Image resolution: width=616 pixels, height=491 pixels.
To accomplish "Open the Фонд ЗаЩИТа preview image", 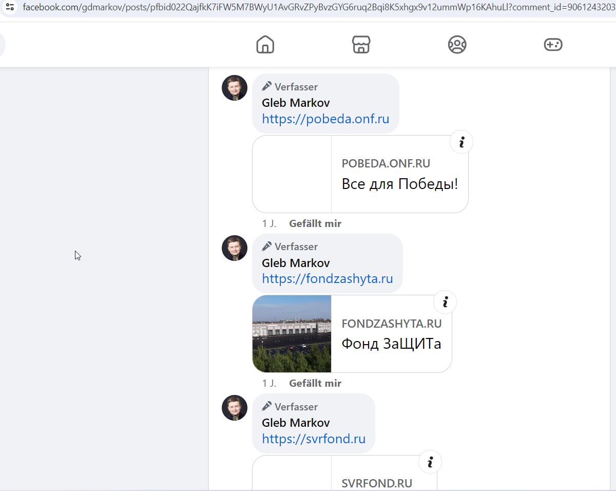I will (x=292, y=334).
